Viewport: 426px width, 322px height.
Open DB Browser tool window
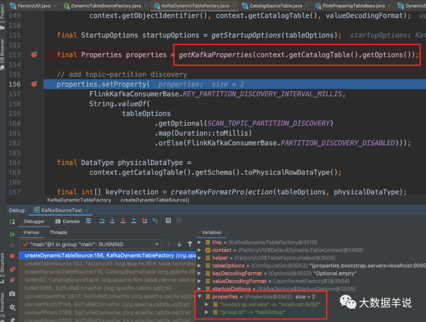3,54
